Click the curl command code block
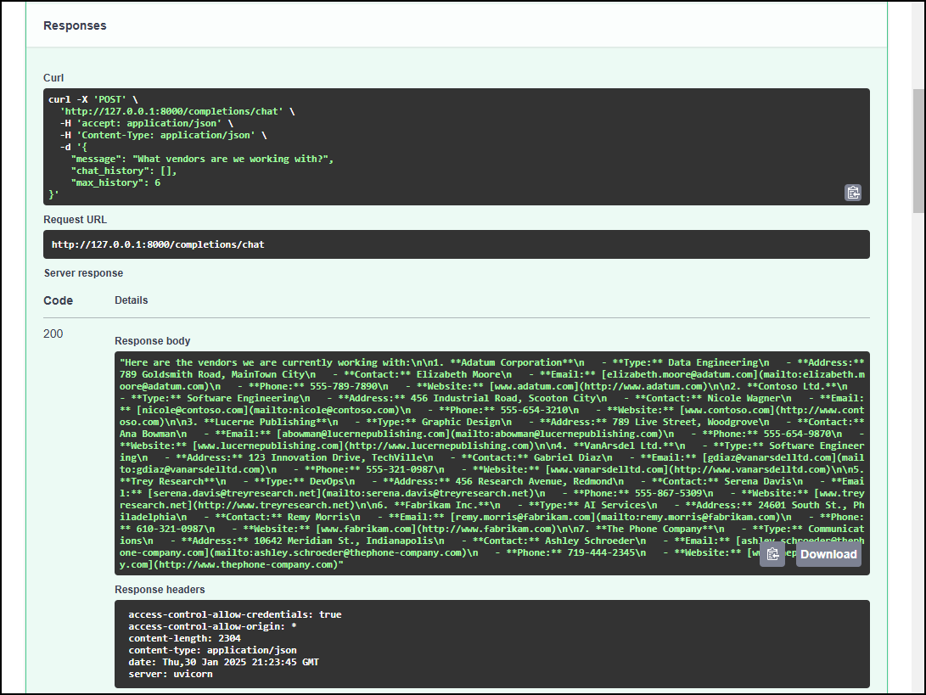926x695 pixels. (x=457, y=147)
